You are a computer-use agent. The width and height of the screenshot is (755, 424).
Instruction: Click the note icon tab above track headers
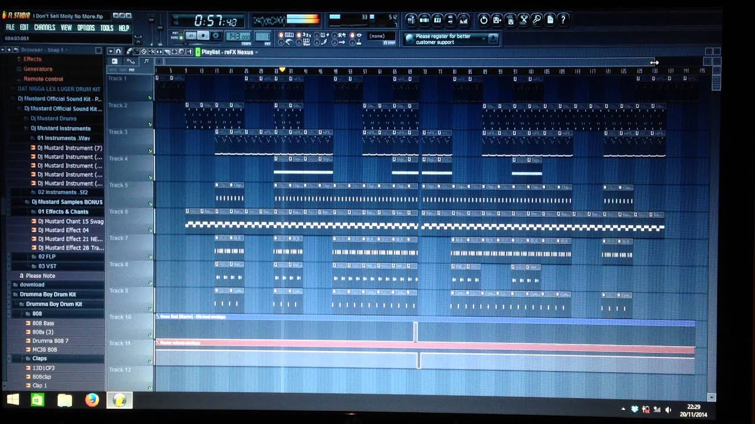pos(146,61)
